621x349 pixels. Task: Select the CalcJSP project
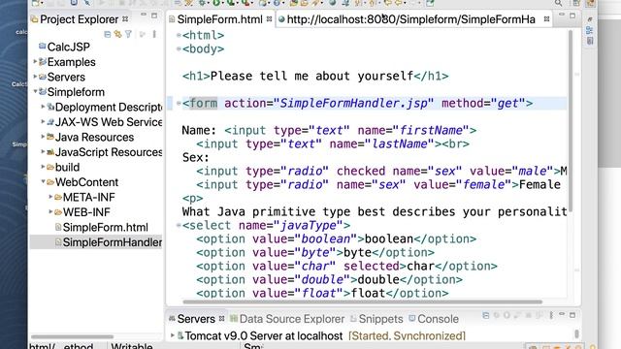(x=69, y=47)
